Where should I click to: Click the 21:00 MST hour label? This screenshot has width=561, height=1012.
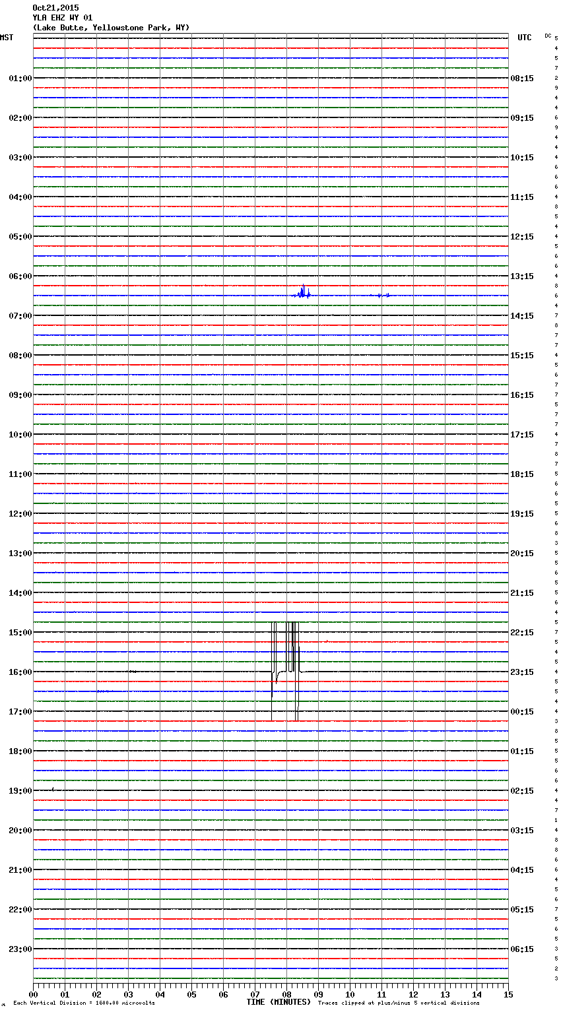click(20, 870)
